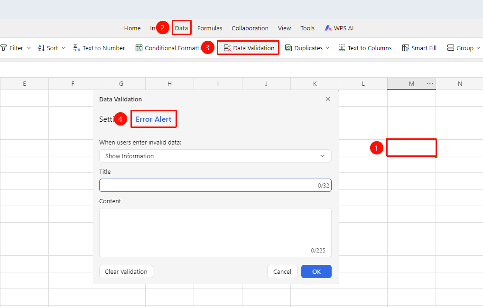Click the Title input field

click(x=215, y=185)
